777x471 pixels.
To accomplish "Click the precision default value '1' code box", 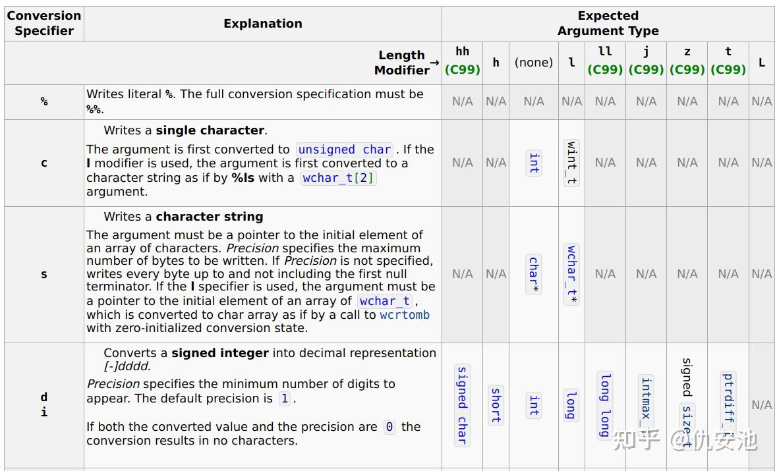I will pos(285,399).
